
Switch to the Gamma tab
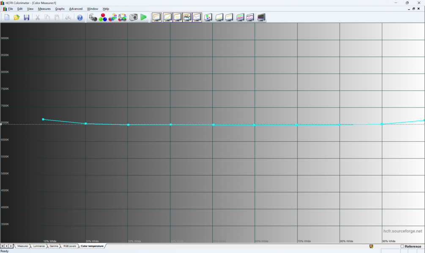tap(54, 246)
